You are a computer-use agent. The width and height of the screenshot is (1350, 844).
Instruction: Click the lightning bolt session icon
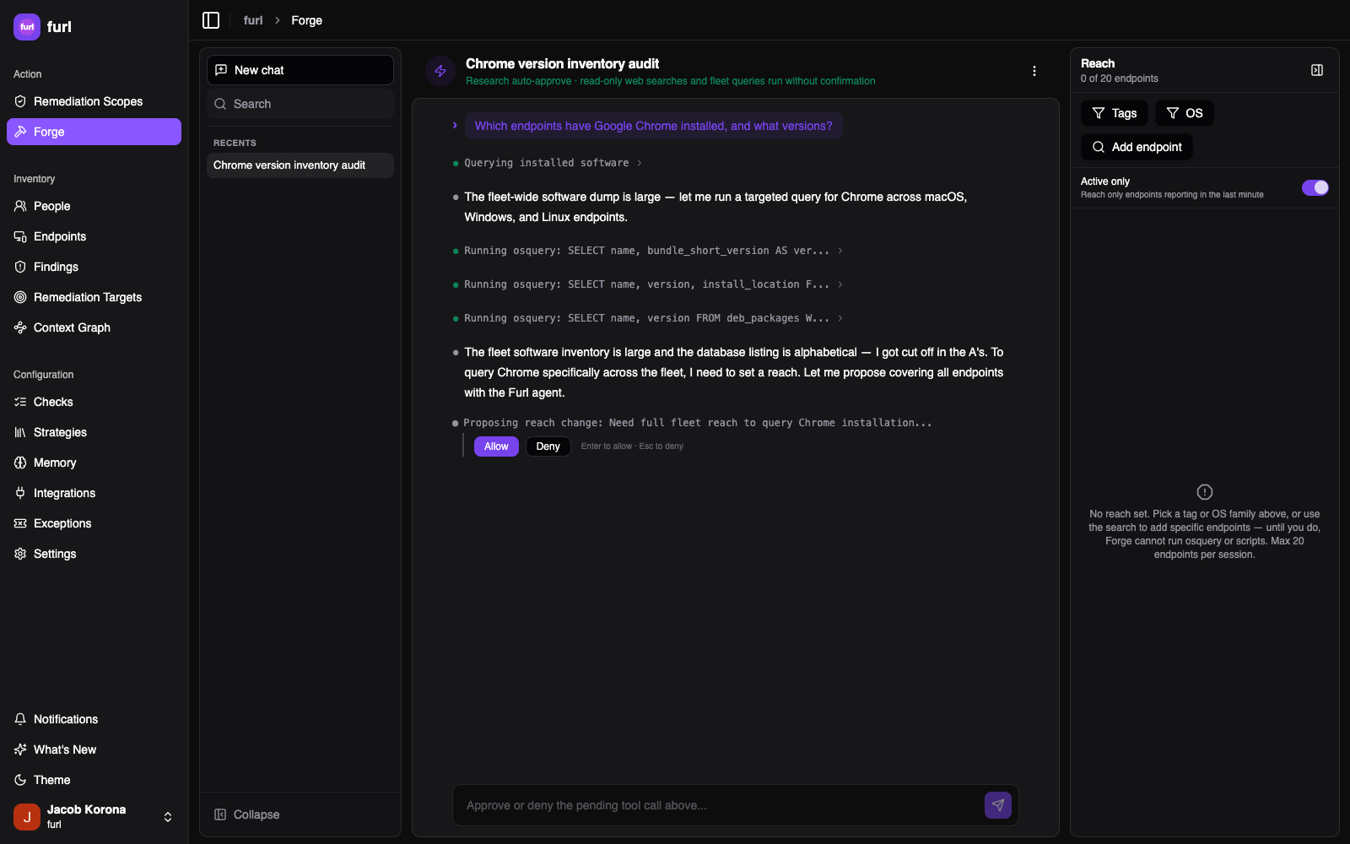(440, 71)
